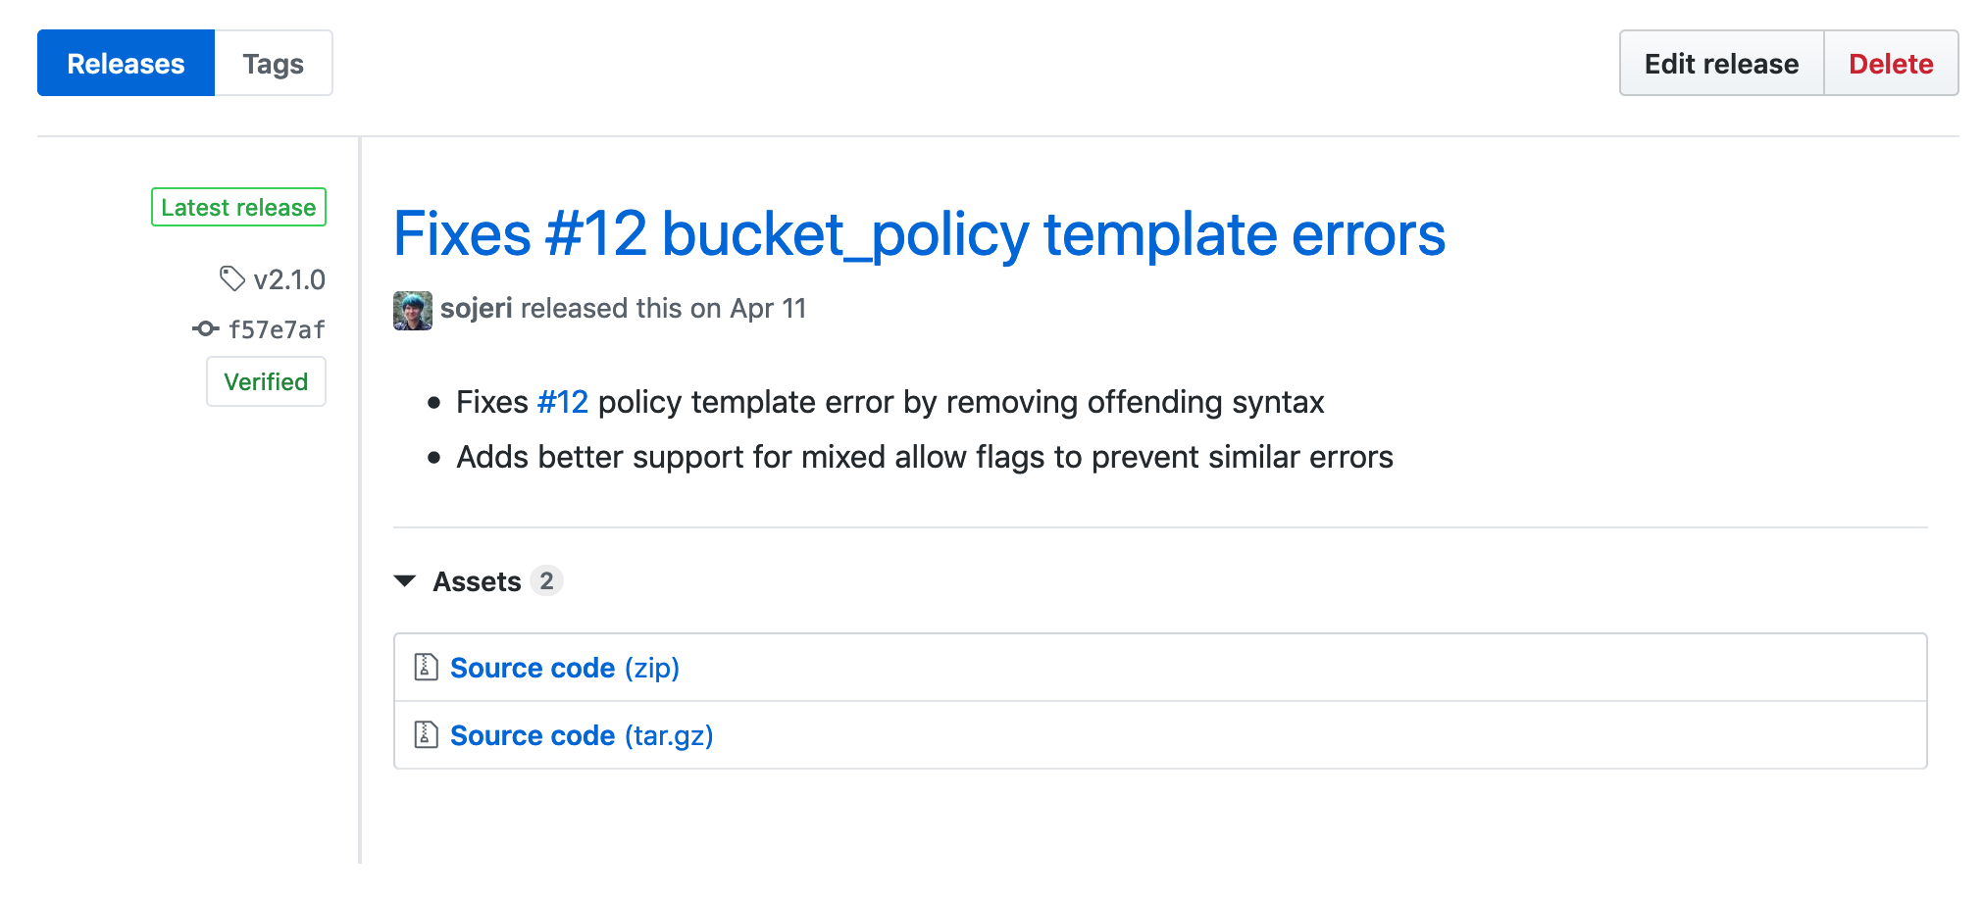Click the commit icon next to f57e7af
Image resolution: width=1983 pixels, height=900 pixels.
(x=205, y=329)
